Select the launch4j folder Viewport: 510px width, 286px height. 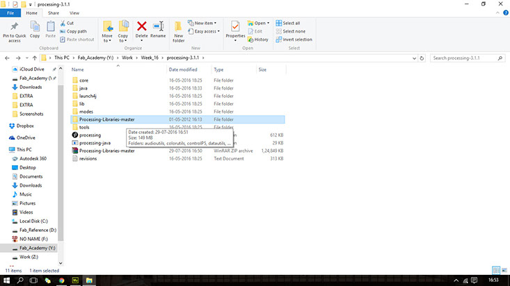point(177,96)
